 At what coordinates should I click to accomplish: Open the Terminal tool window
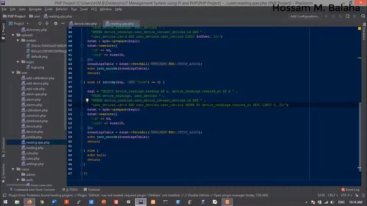click(x=92, y=189)
